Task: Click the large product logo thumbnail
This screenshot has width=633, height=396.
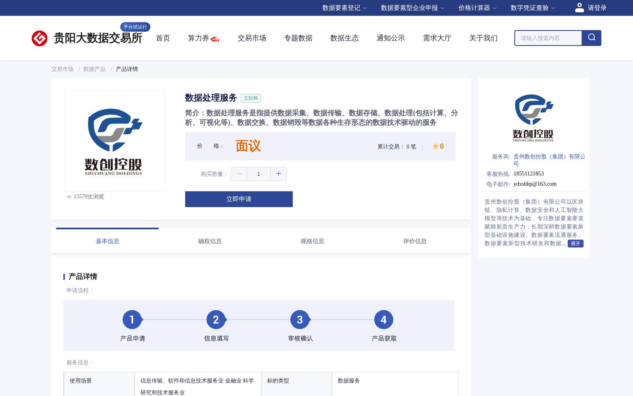Action: click(115, 141)
